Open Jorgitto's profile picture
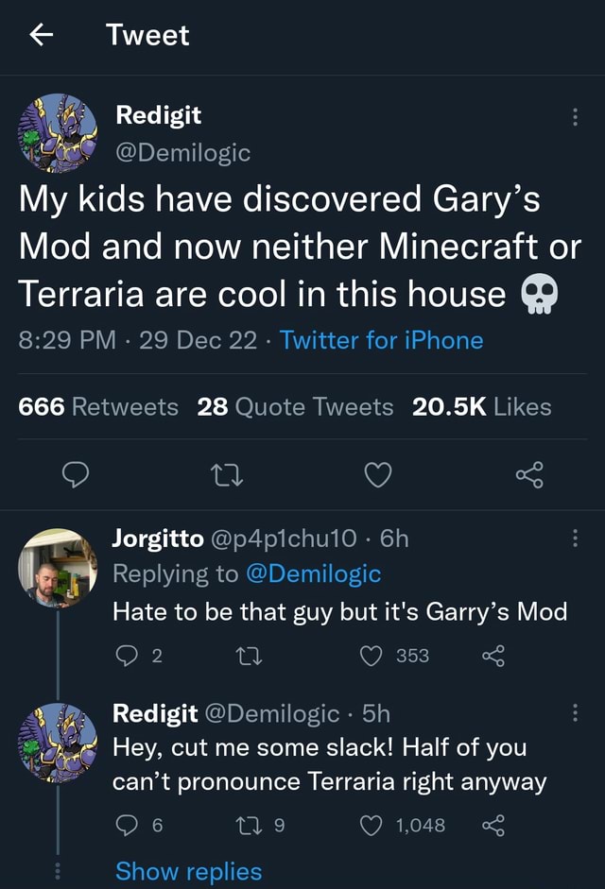Screen dimensions: 605x889 pos(60,567)
